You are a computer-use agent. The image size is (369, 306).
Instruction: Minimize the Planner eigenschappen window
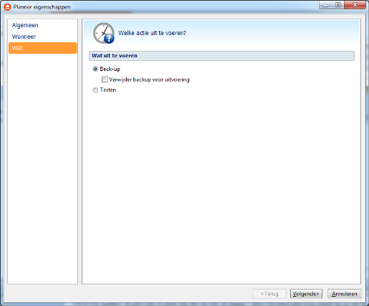[325, 5]
